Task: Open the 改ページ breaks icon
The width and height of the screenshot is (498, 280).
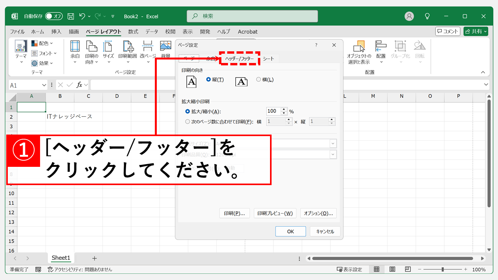Action: point(148,52)
